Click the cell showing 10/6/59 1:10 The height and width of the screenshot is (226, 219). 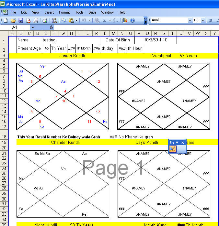click(156, 40)
